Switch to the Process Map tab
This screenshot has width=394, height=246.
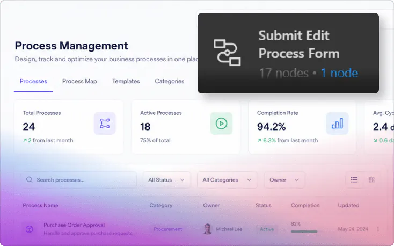point(79,81)
